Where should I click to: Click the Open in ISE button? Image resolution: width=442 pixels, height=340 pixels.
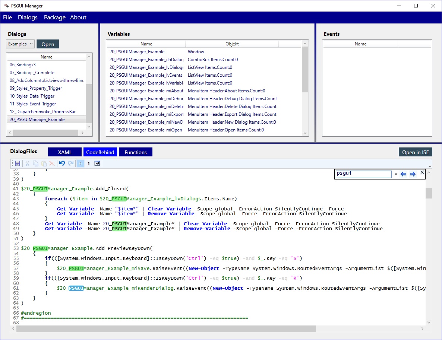click(x=415, y=152)
